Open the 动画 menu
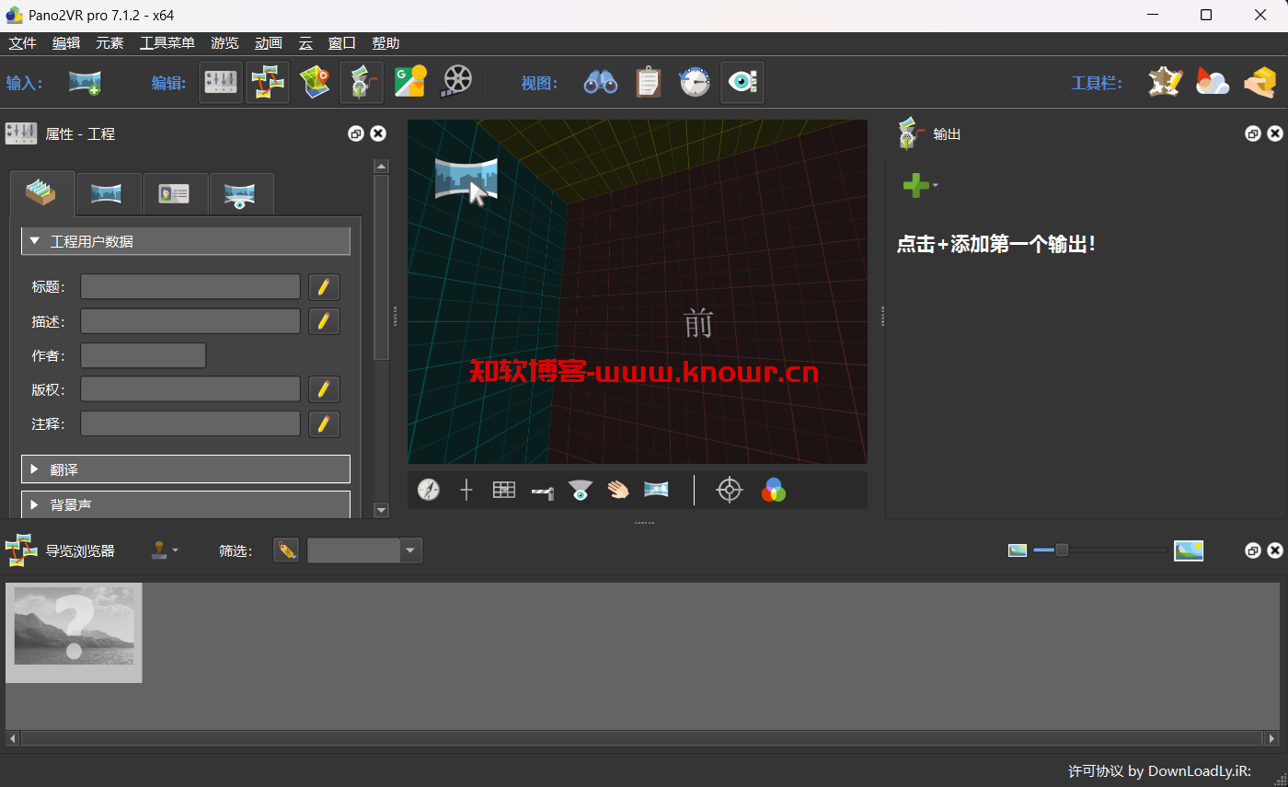Image resolution: width=1288 pixels, height=787 pixels. 269,43
